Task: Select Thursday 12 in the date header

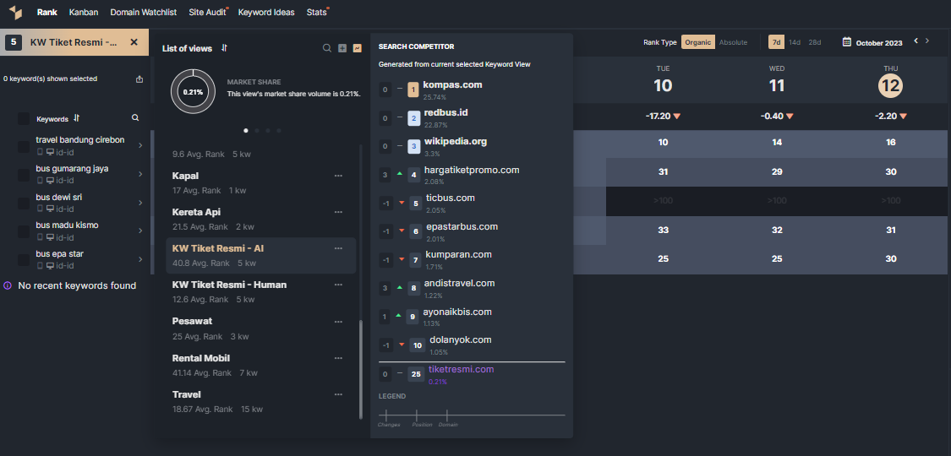Action: tap(890, 85)
